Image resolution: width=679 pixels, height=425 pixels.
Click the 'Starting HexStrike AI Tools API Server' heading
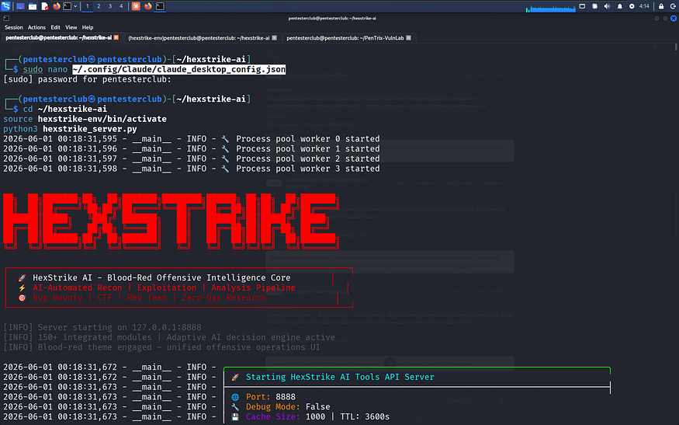point(340,378)
